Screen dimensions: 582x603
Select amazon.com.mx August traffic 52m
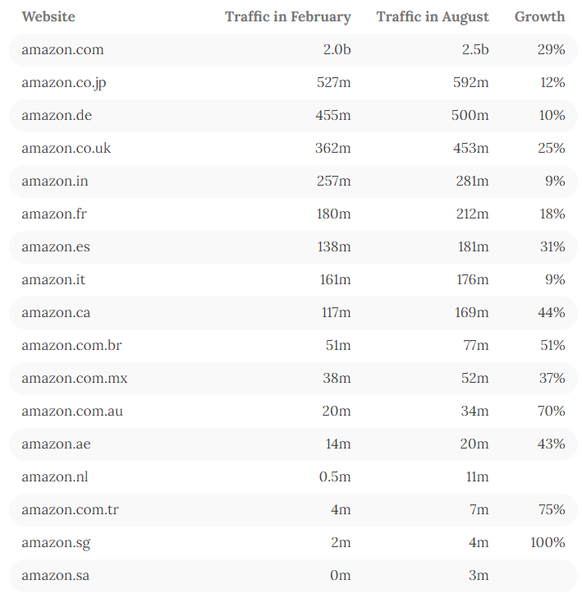[475, 379]
